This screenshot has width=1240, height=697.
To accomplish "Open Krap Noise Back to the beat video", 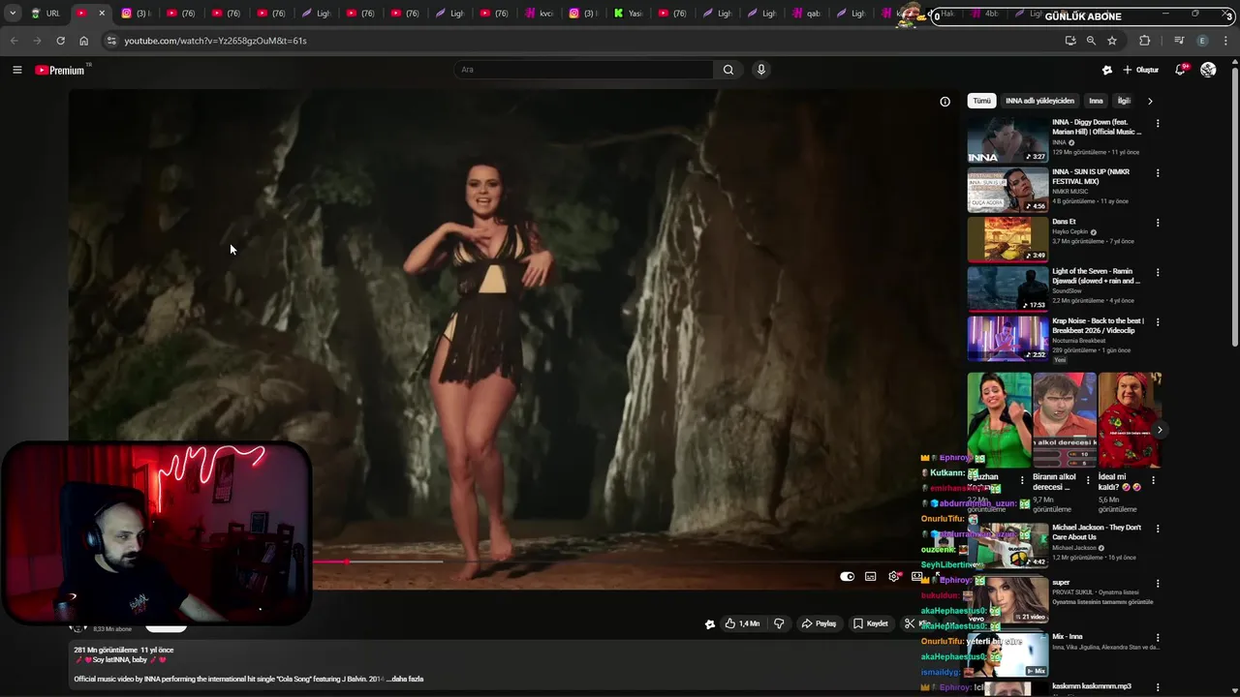I will tap(1007, 338).
